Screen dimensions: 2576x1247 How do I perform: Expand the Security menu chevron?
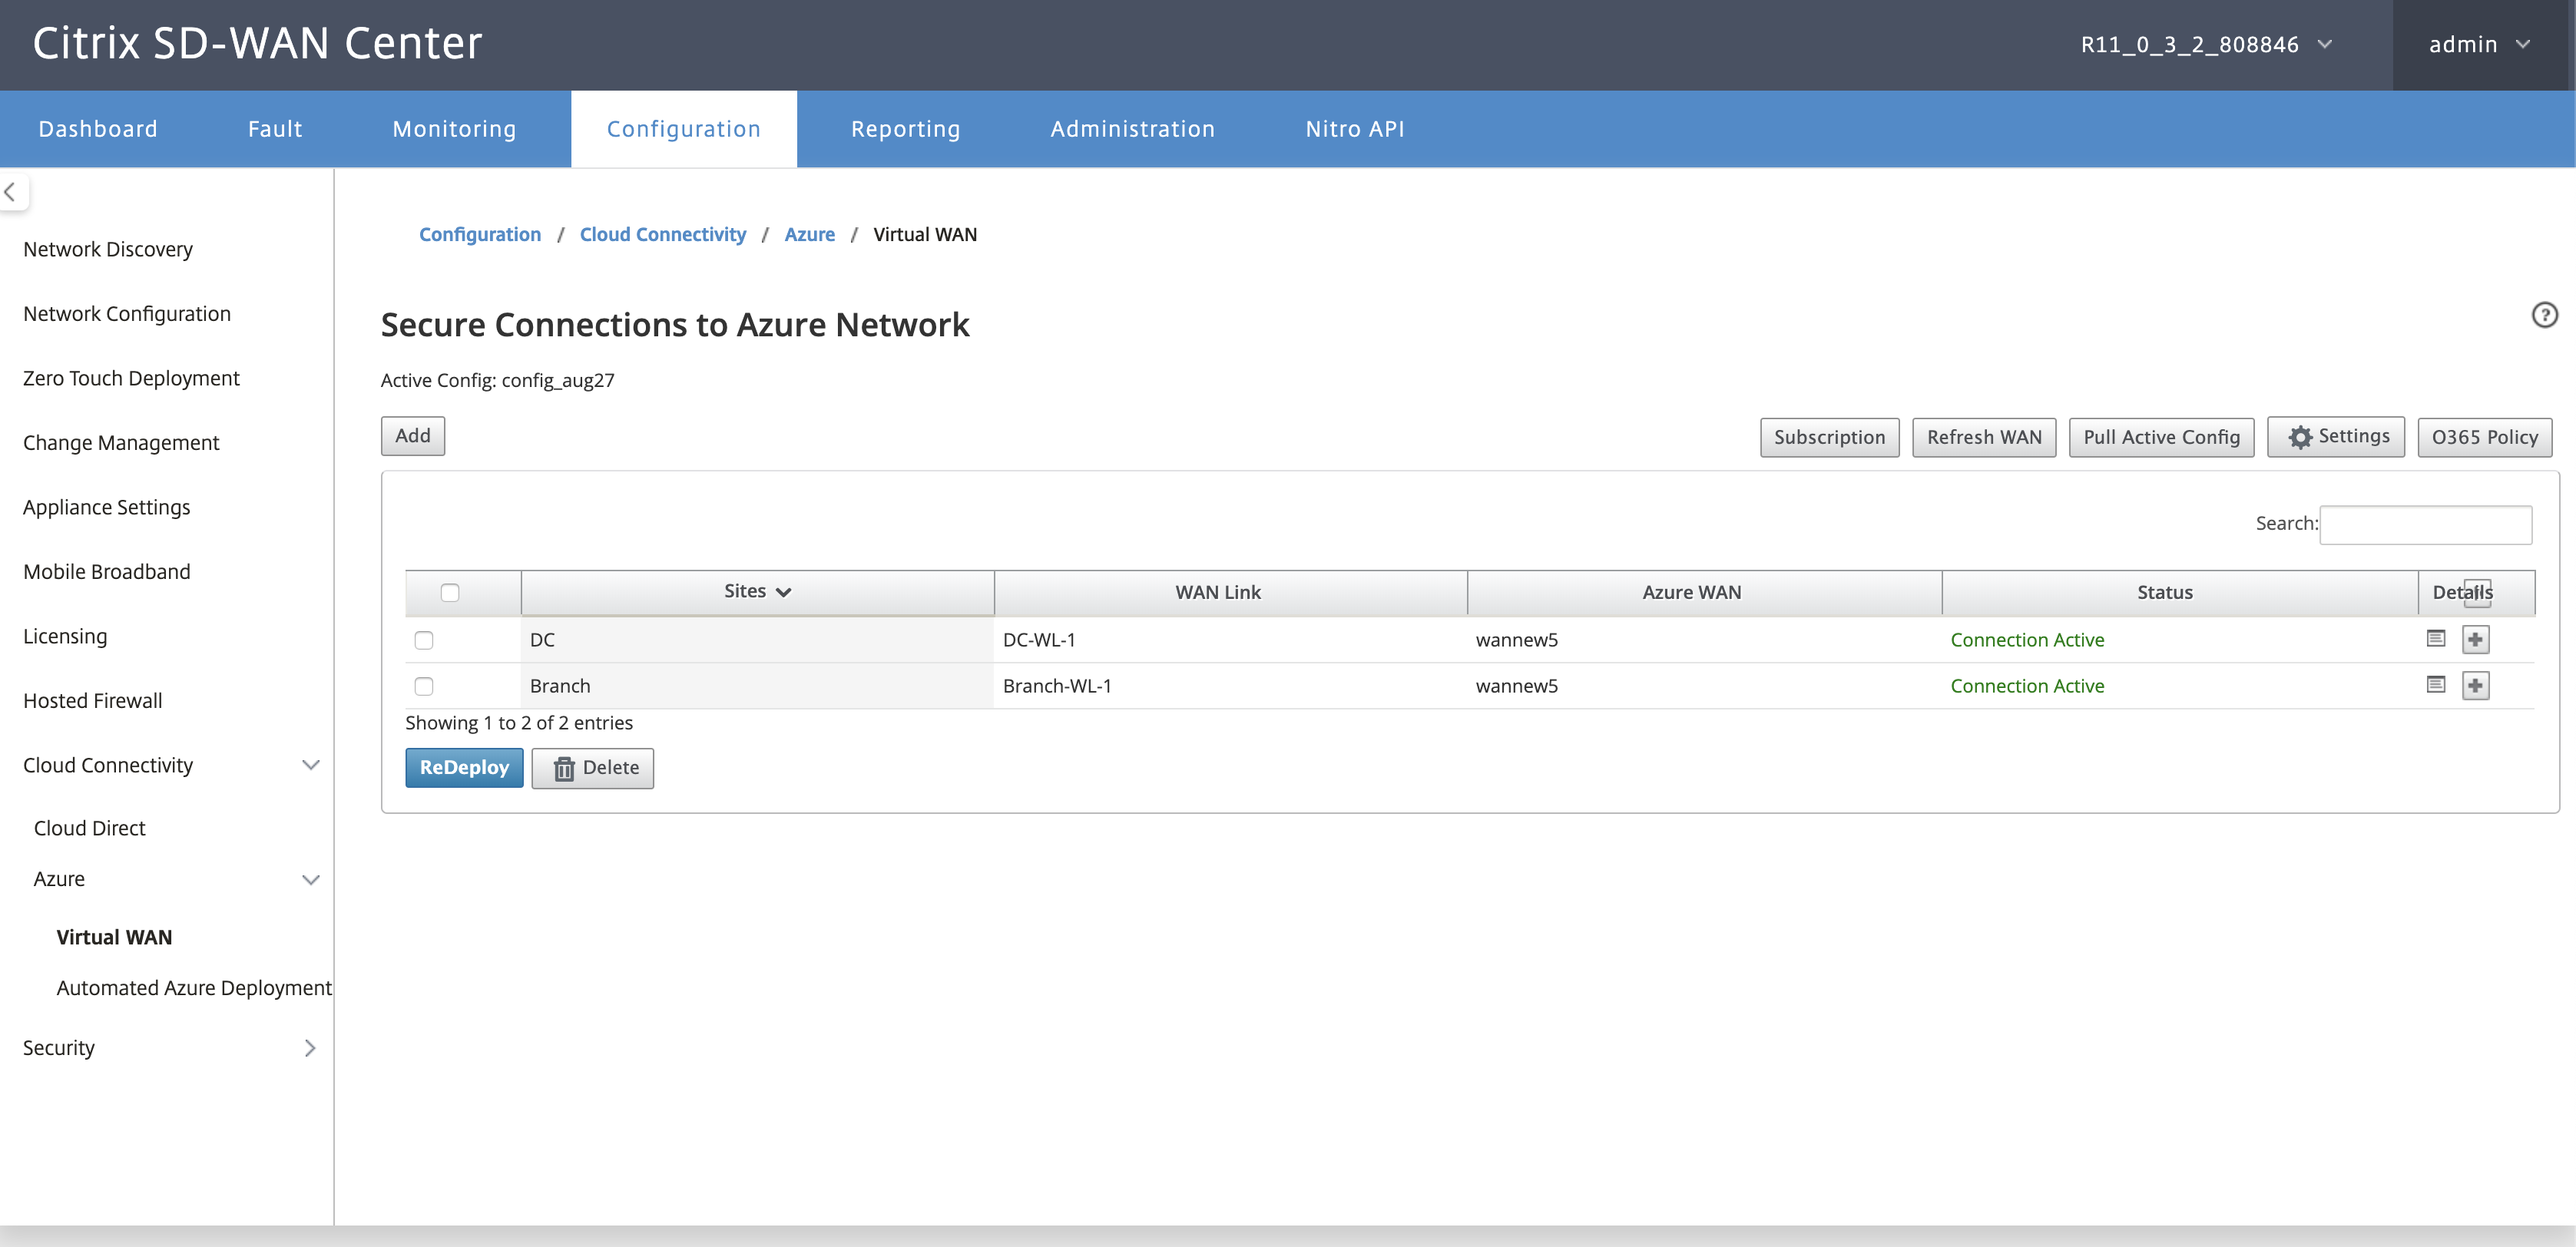coord(310,1047)
